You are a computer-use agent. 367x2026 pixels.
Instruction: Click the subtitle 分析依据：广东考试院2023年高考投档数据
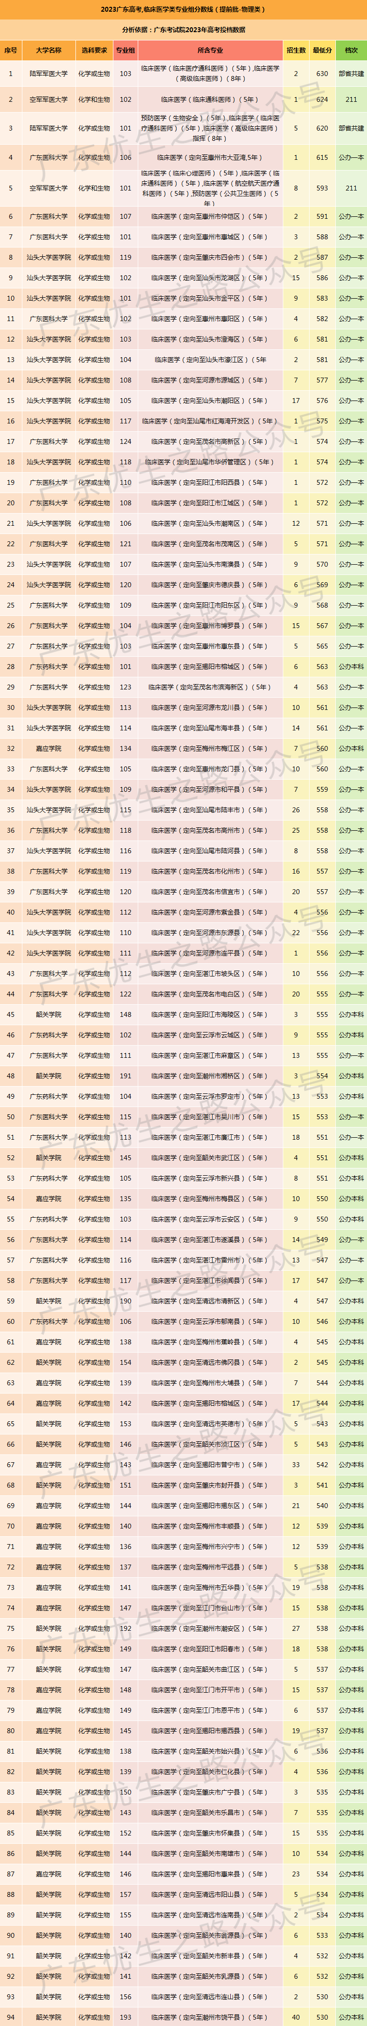click(x=183, y=30)
